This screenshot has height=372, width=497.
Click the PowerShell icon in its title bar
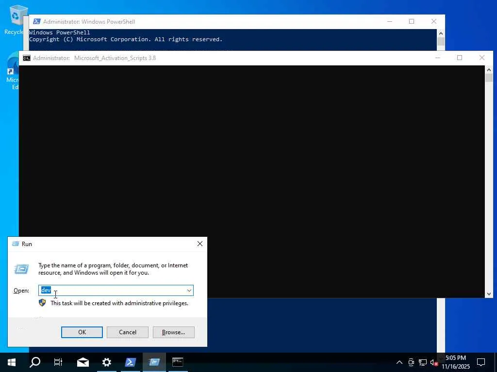click(37, 21)
